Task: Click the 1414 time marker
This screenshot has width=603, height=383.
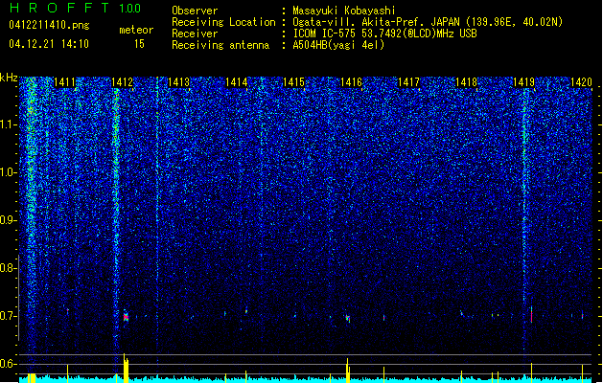Action: coord(236,82)
